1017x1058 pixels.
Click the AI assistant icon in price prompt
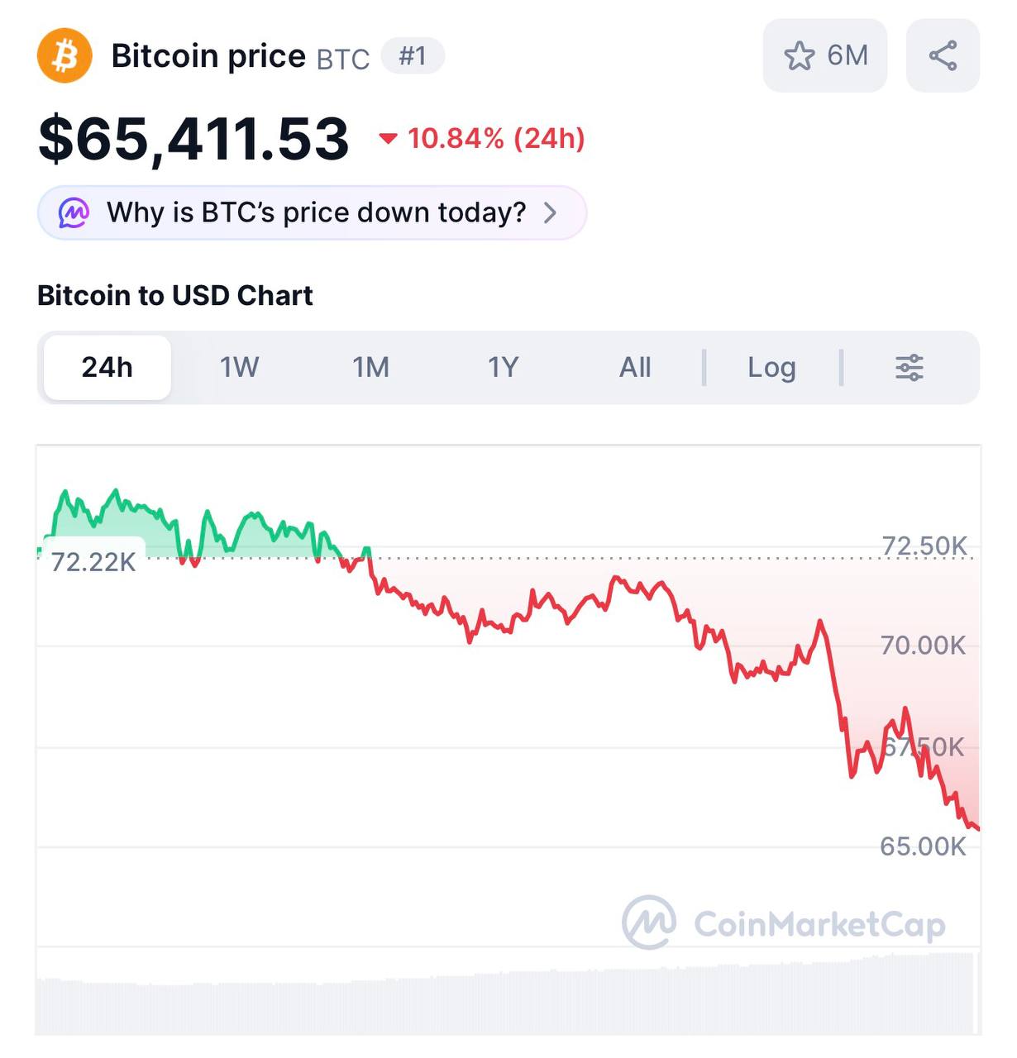tap(74, 213)
